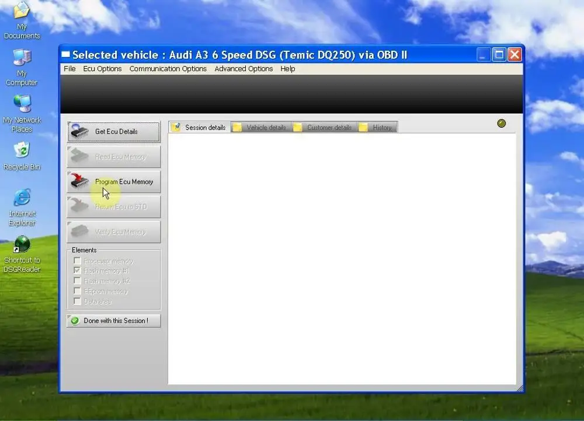This screenshot has height=421, width=584.
Task: Open the Help menu
Action: pos(287,69)
